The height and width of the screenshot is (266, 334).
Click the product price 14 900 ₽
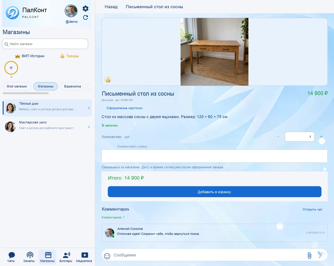pos(317,94)
